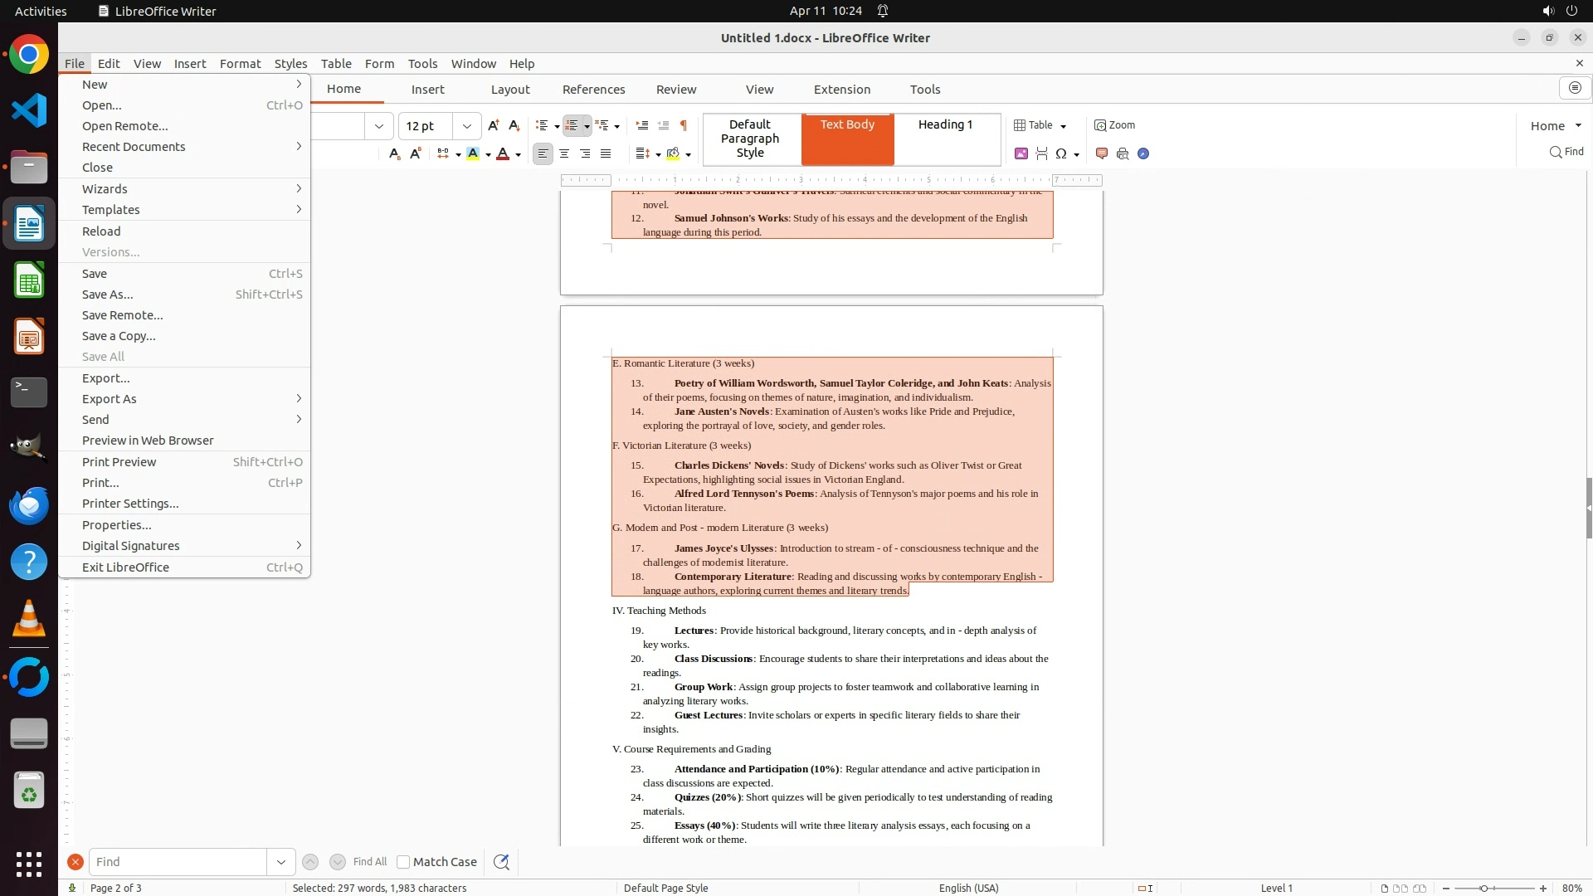1593x896 pixels.
Task: Adjust the zoom slider in status bar
Action: pos(1483,889)
